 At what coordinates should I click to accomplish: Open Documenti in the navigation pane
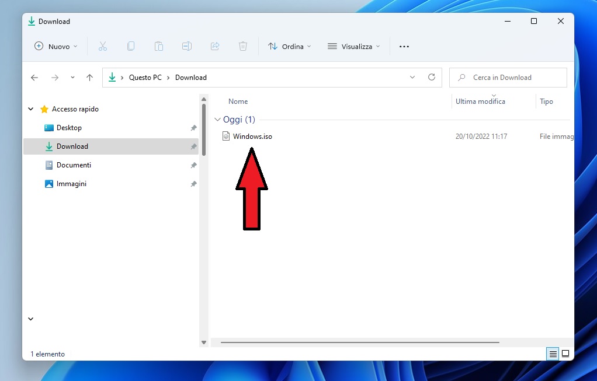pyautogui.click(x=111, y=165)
